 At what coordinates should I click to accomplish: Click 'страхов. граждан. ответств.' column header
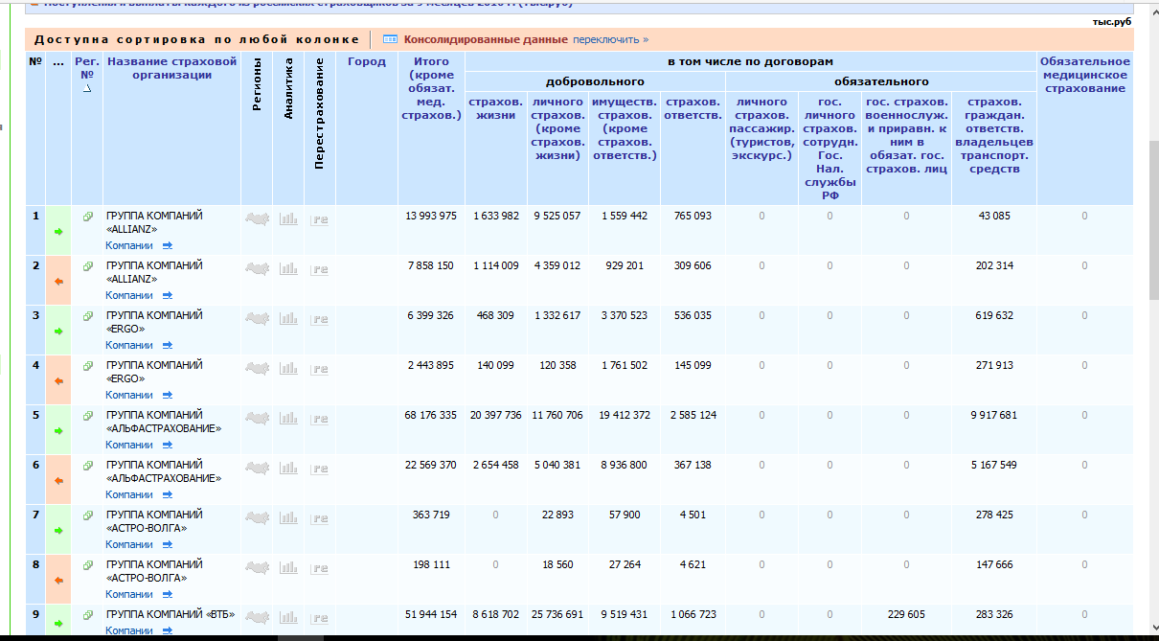[x=993, y=135]
